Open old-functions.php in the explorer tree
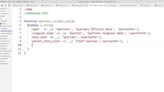 (x=6, y=51)
